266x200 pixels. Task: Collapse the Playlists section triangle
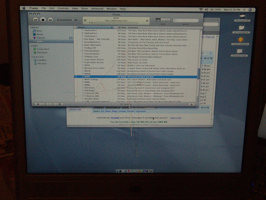[x=32, y=57]
